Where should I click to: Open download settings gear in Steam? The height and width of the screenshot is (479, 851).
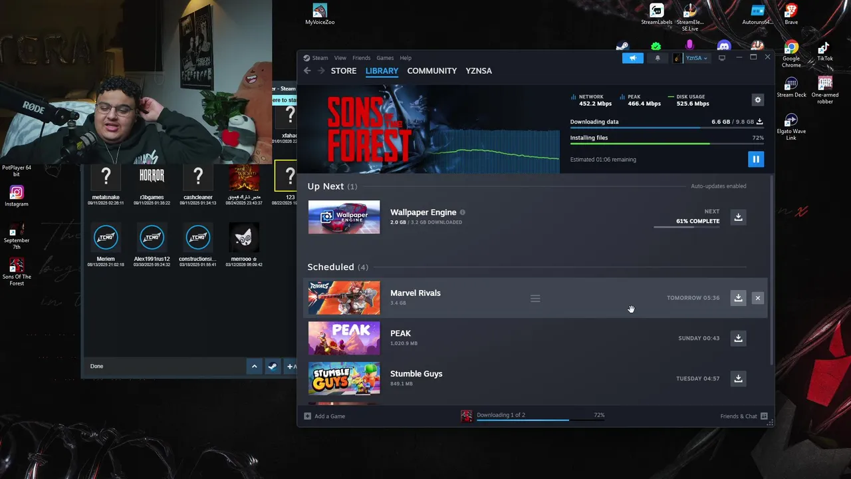coord(757,100)
